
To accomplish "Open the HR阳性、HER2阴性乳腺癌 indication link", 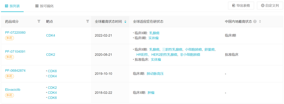I will pyautogui.click(x=157, y=55).
